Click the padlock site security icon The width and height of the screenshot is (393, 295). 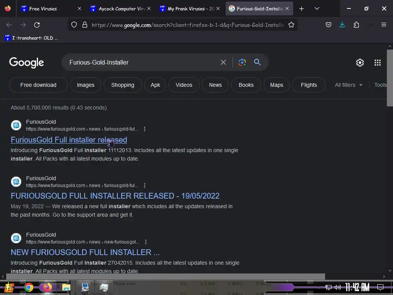click(85, 25)
